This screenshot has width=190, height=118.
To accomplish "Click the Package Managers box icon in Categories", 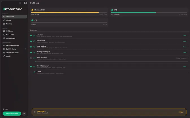I will 34,53.
